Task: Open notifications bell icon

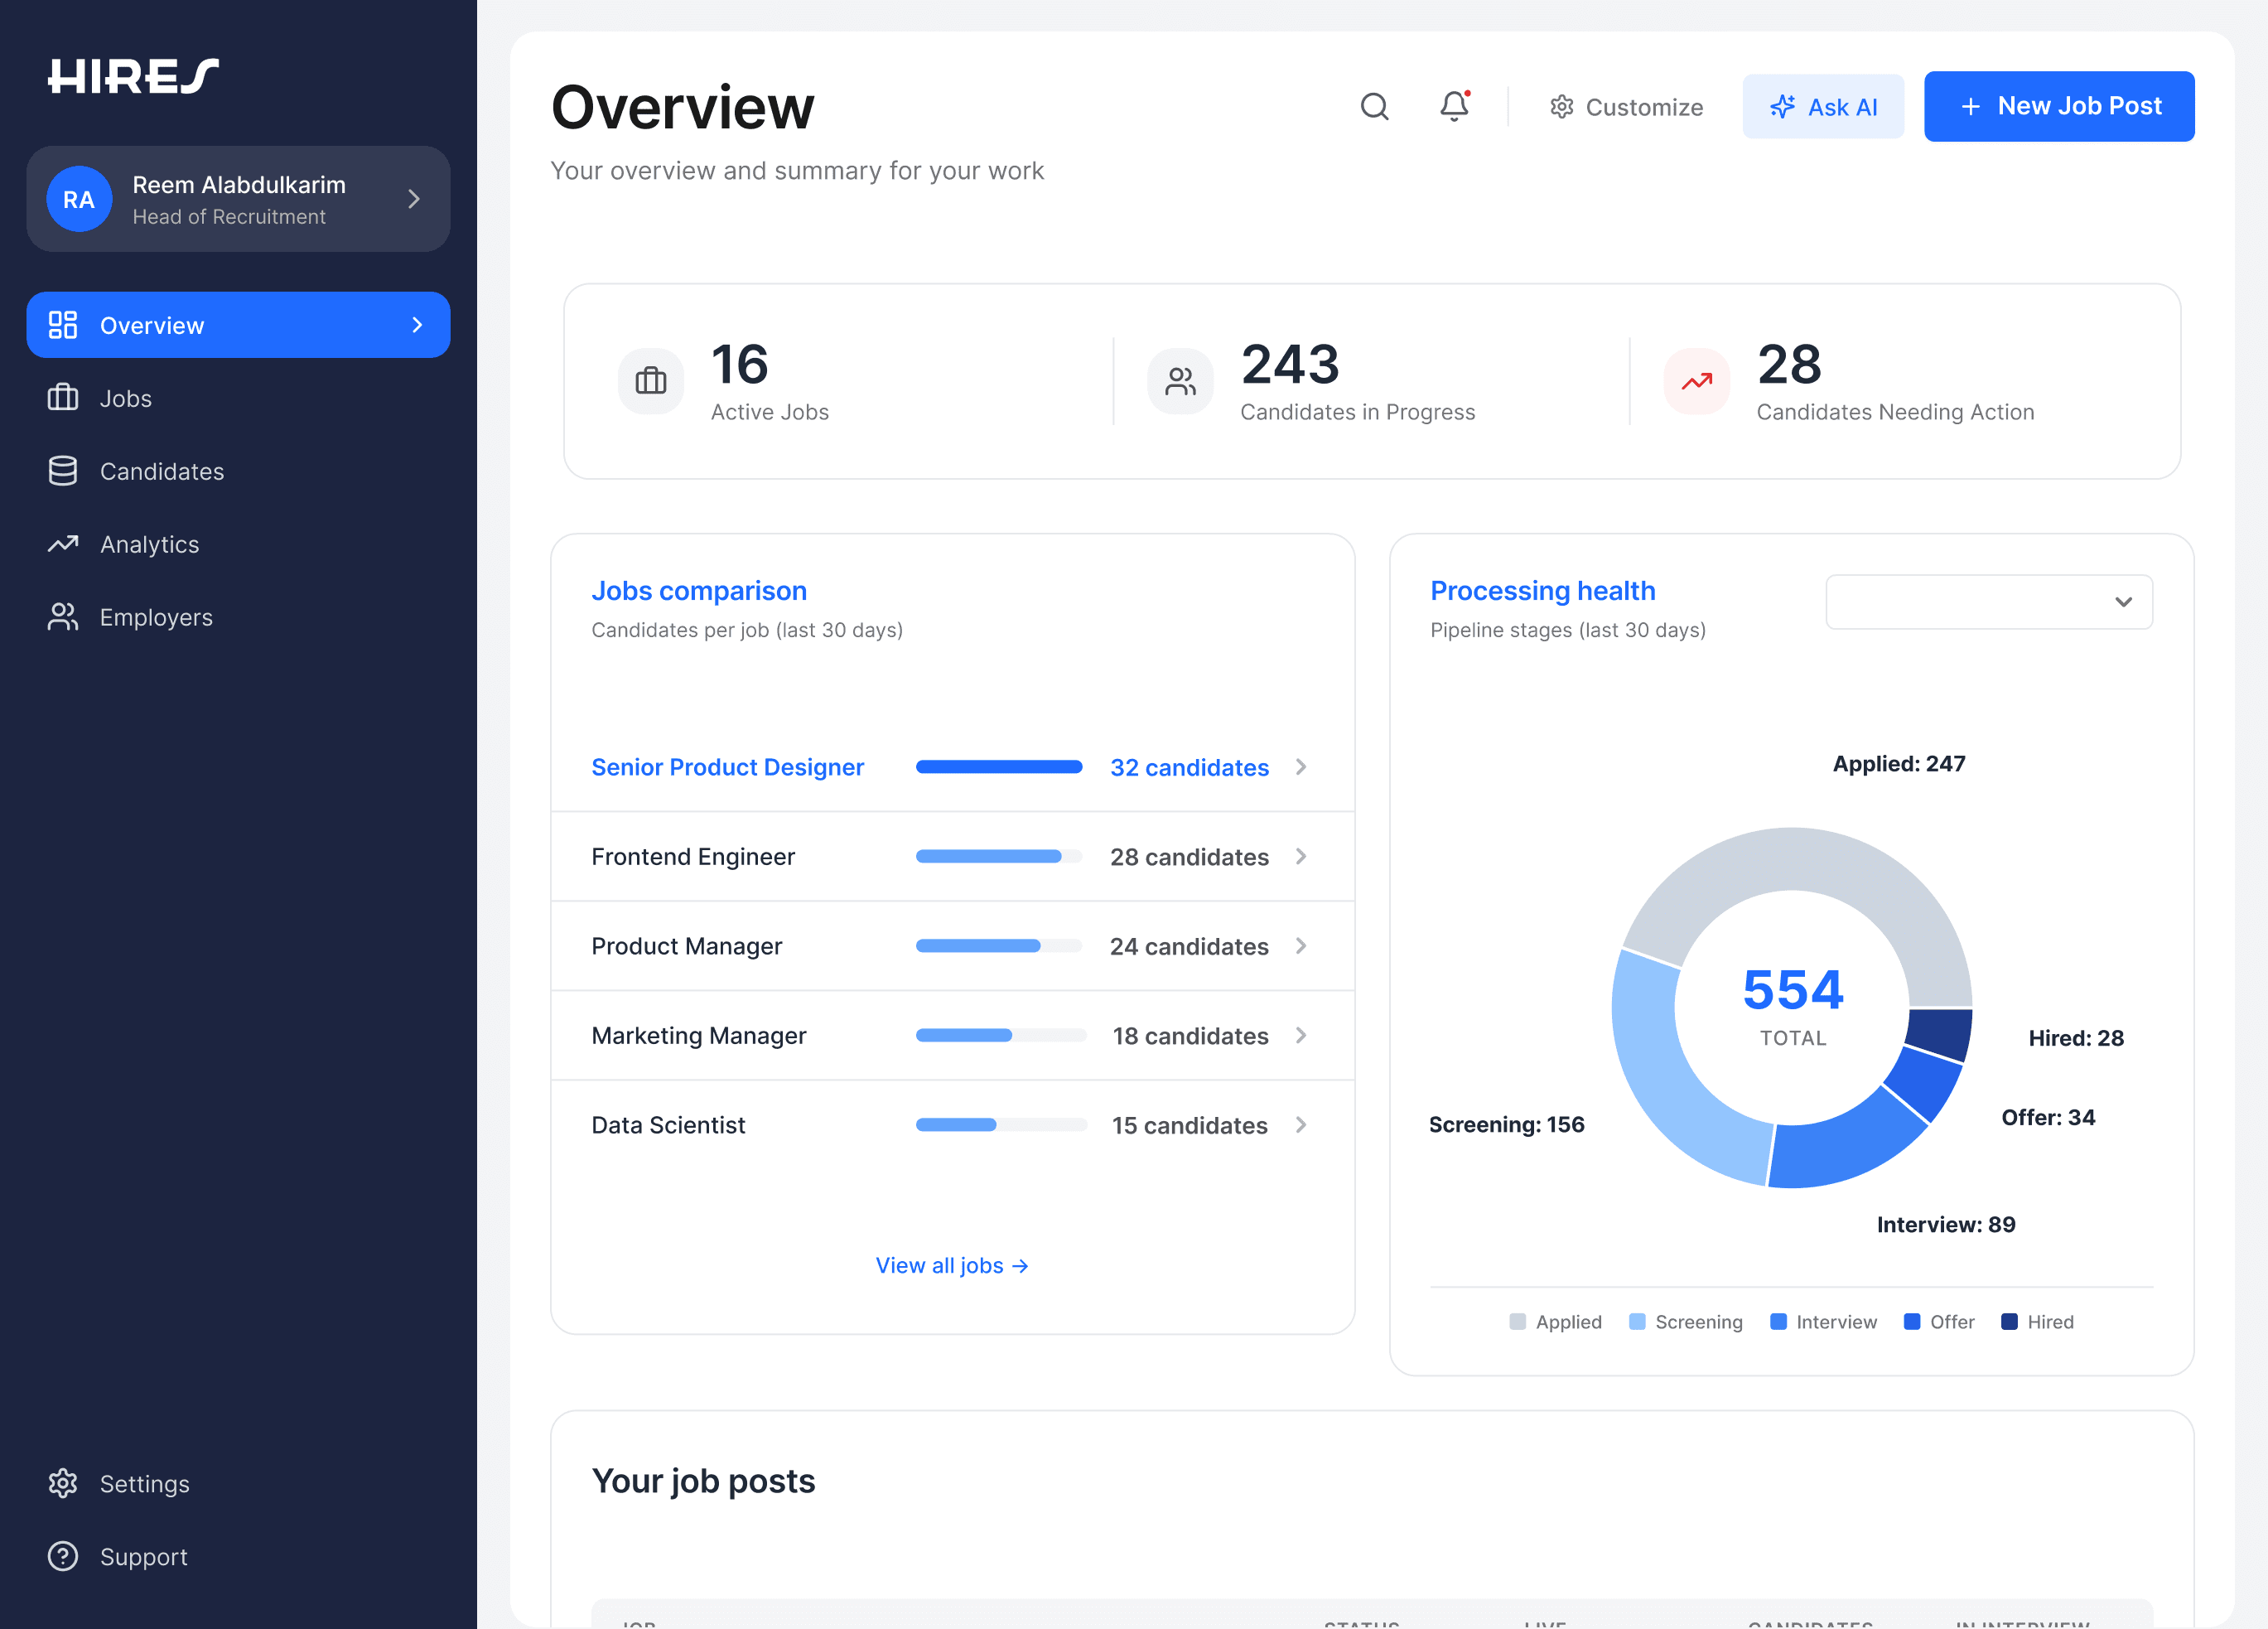Action: 1454,106
